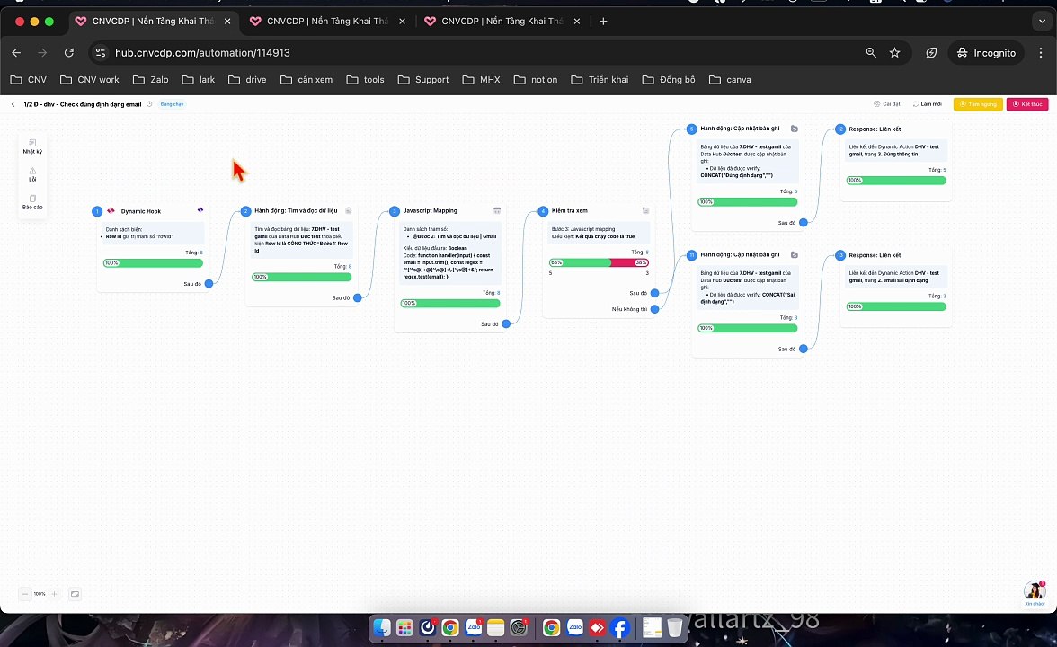Open the Incognito profile button
Screen dimensions: 1057x647
click(x=986, y=52)
